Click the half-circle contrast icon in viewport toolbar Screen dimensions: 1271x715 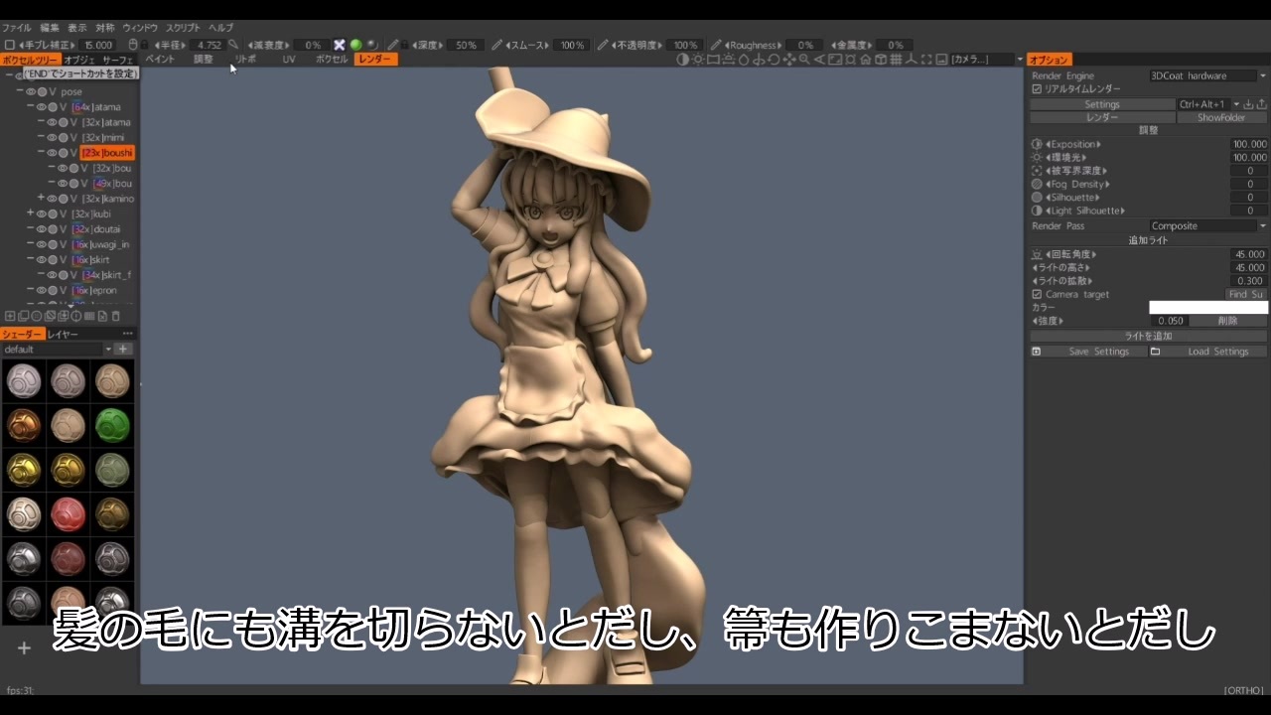683,60
